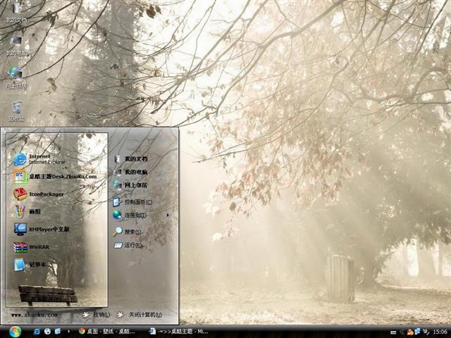The image size is (451, 338).
Task: Open 我的电脑 in Start menu right pane
Action: [130, 172]
